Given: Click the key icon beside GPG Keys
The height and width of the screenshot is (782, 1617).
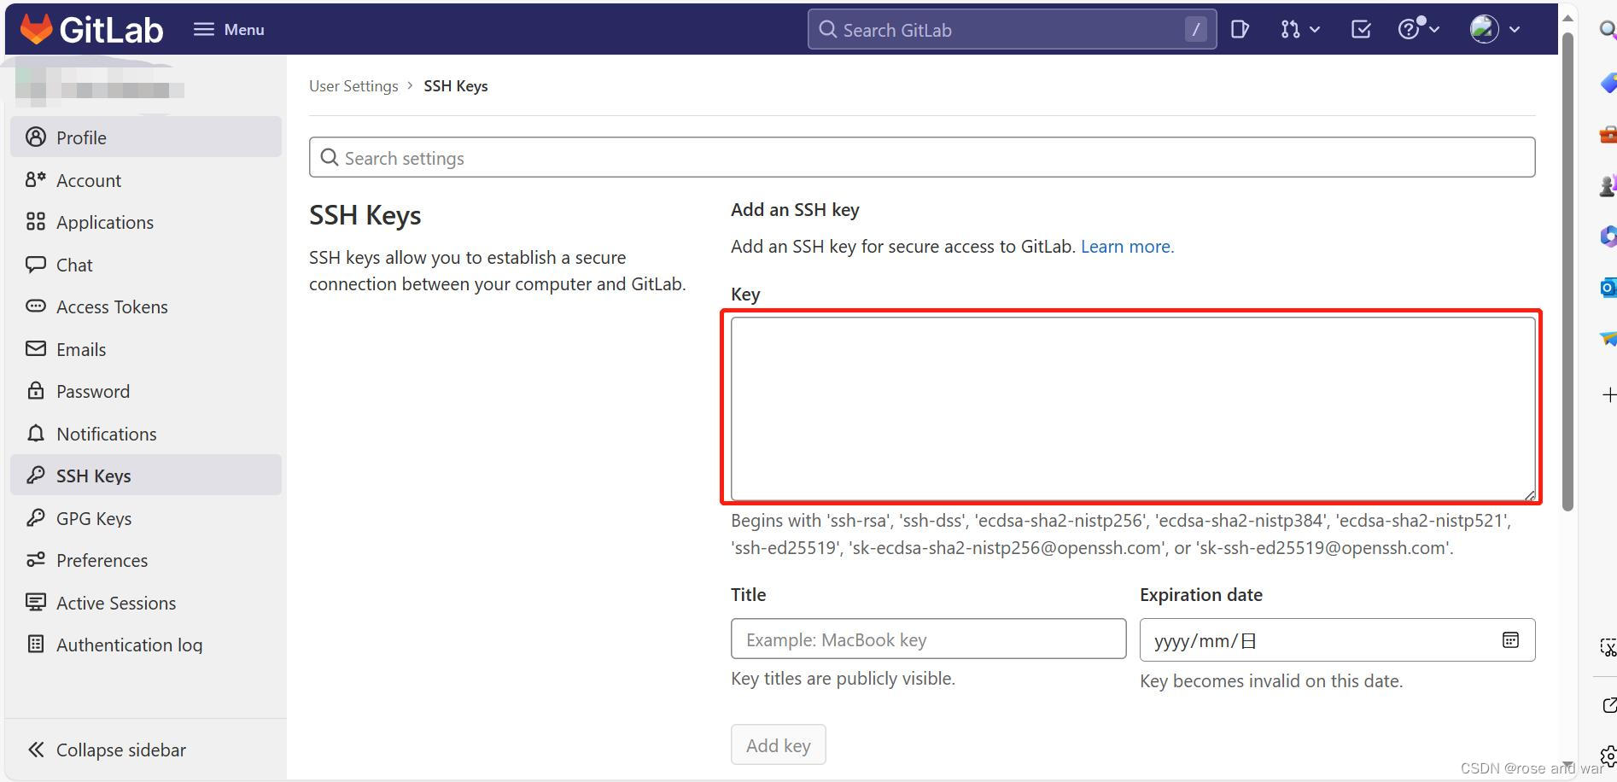Looking at the screenshot, I should click(35, 517).
